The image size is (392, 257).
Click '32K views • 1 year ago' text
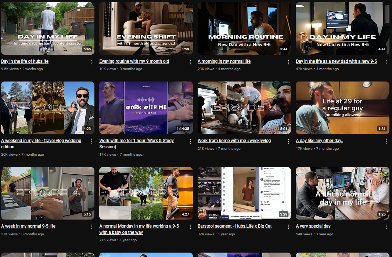click(216, 234)
